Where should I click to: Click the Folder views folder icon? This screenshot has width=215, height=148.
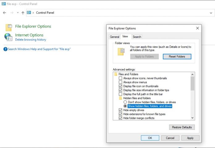[x=121, y=52]
